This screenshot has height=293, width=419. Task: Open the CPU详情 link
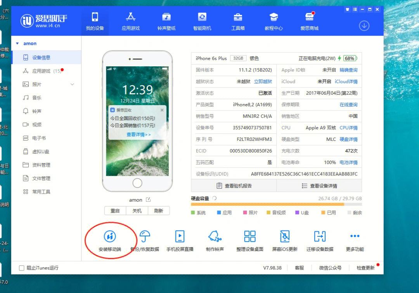pyautogui.click(x=348, y=128)
